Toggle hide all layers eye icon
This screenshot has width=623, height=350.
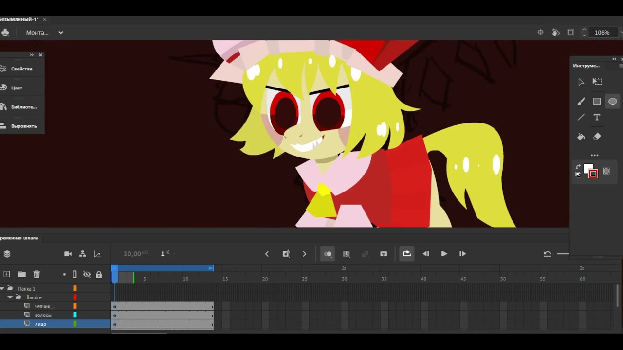87,275
